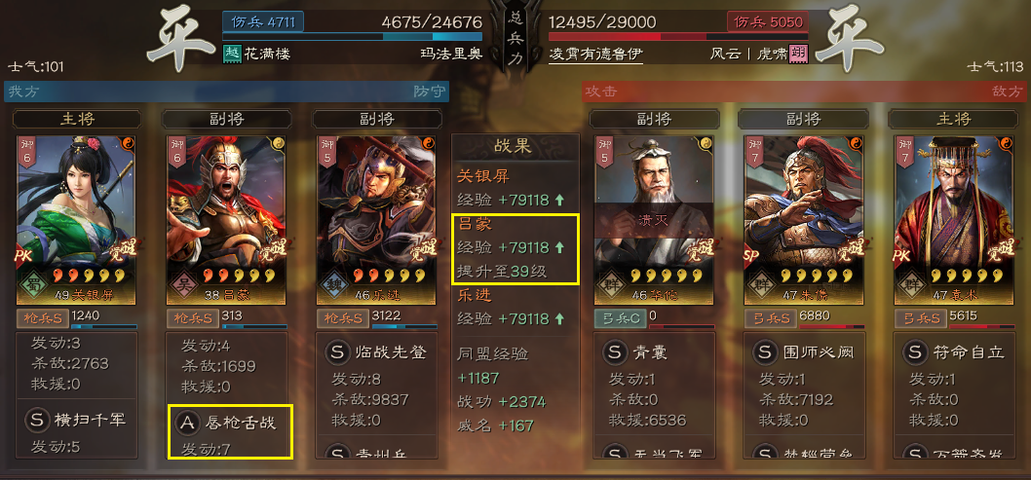The height and width of the screenshot is (480, 1031).
Task: Click the enemy total troop strength bar
Action: coord(678,37)
